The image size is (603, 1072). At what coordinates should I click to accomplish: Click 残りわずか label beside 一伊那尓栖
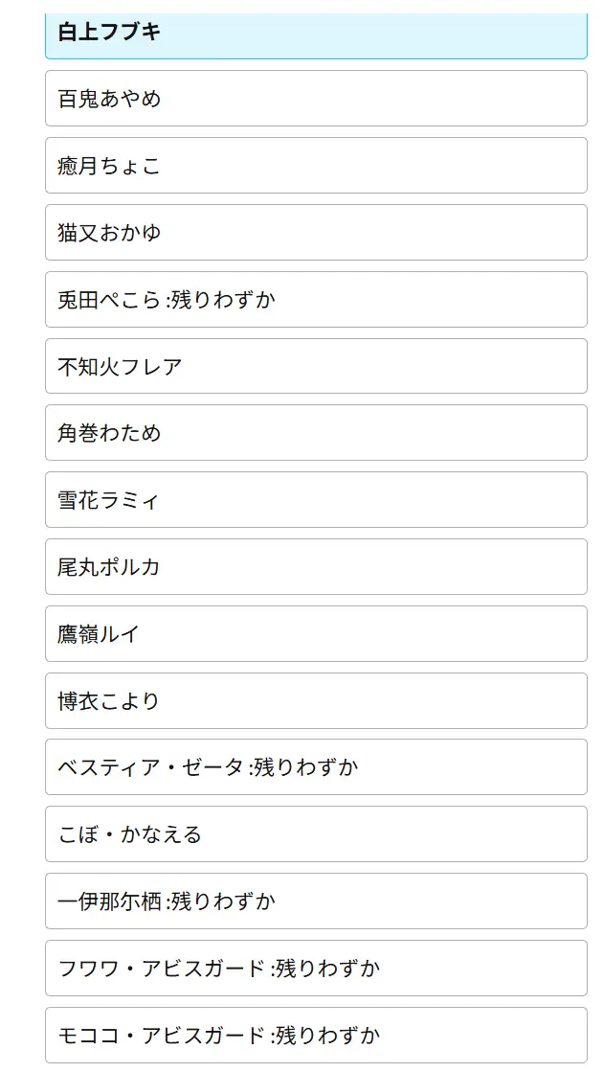coord(223,901)
